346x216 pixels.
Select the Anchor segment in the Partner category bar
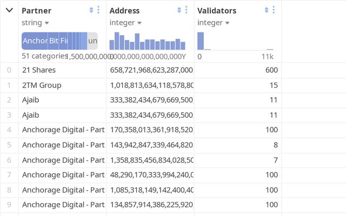35,41
